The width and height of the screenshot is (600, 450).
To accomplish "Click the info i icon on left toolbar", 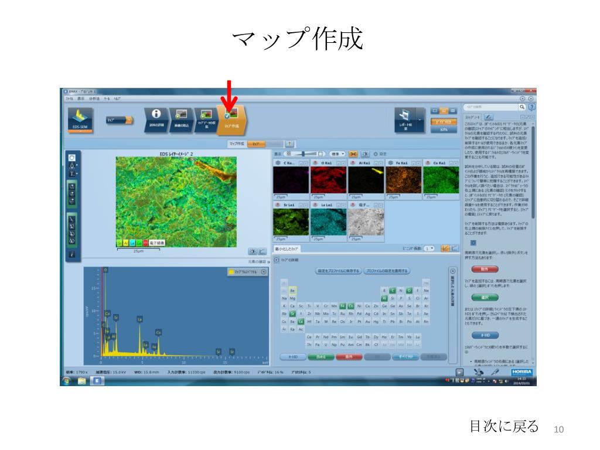I will tap(71, 254).
